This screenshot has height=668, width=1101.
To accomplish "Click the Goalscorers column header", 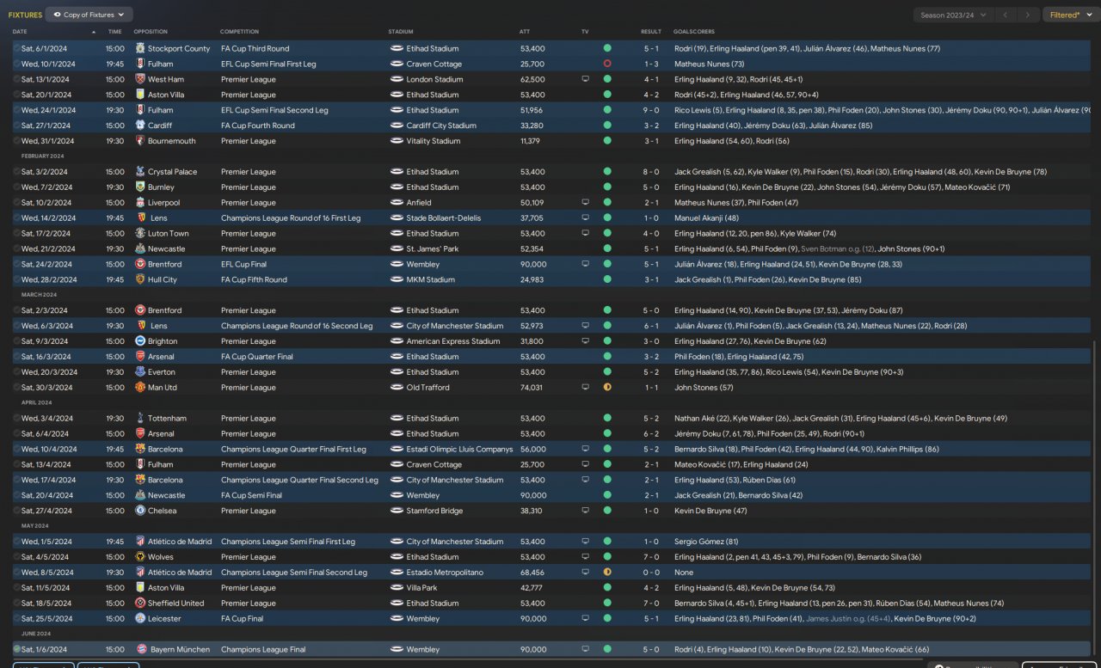I will click(694, 32).
